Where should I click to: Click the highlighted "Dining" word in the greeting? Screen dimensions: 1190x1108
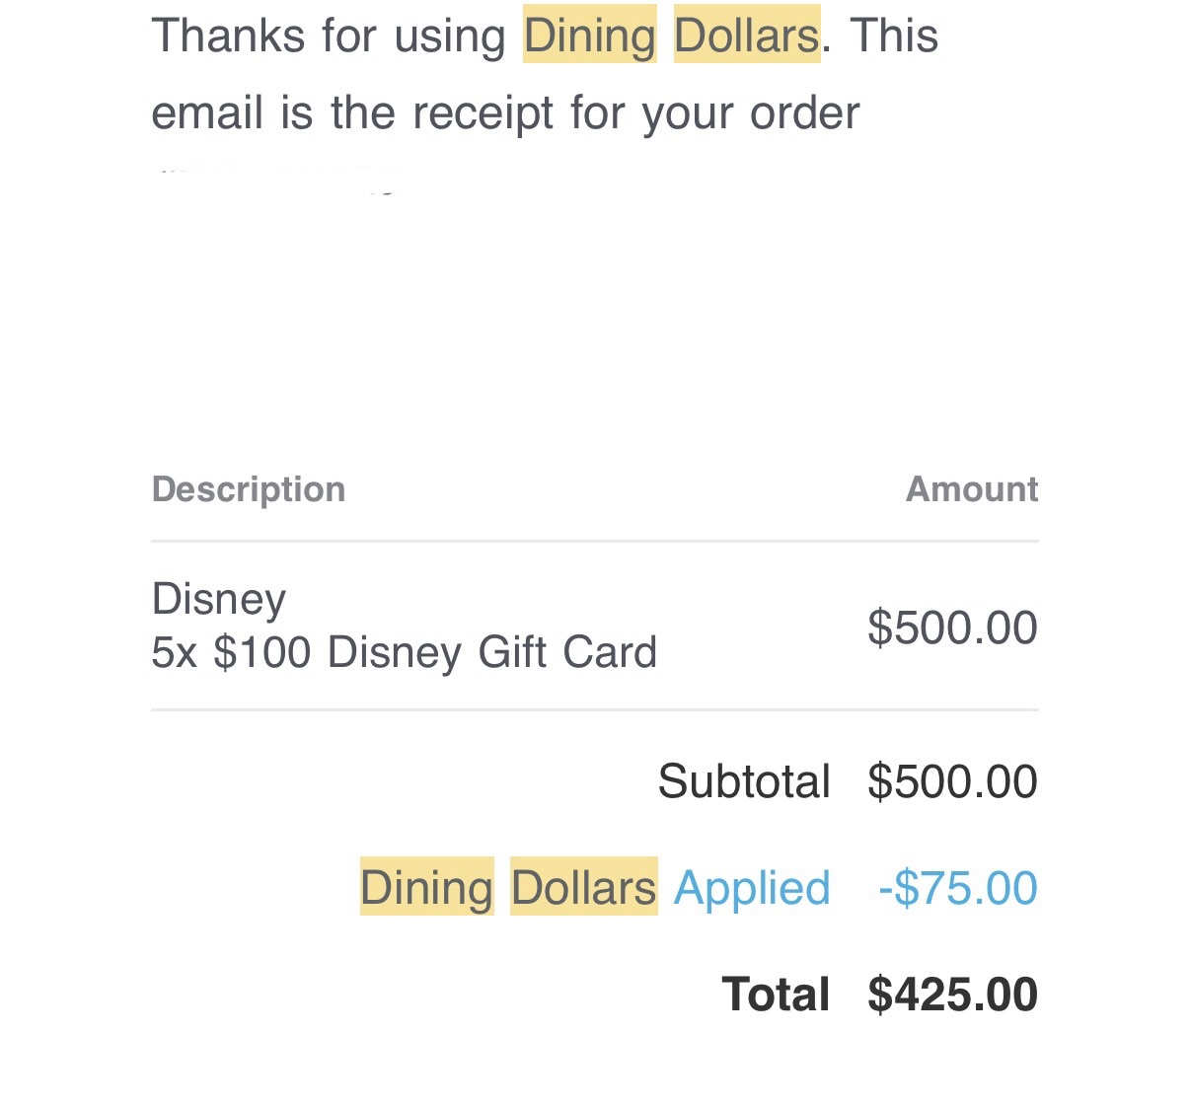(589, 36)
